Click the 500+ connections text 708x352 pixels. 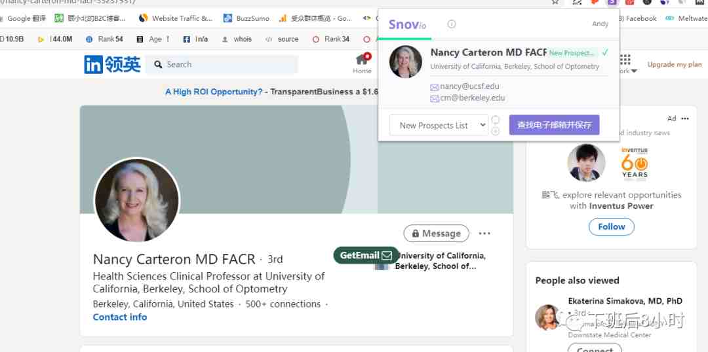click(283, 304)
